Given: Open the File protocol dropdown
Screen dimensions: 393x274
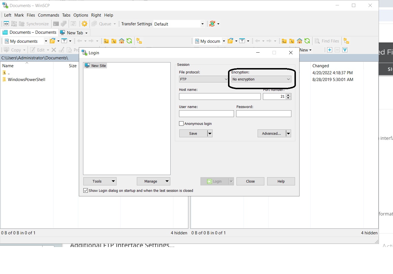Looking at the screenshot, I should pyautogui.click(x=203, y=79).
